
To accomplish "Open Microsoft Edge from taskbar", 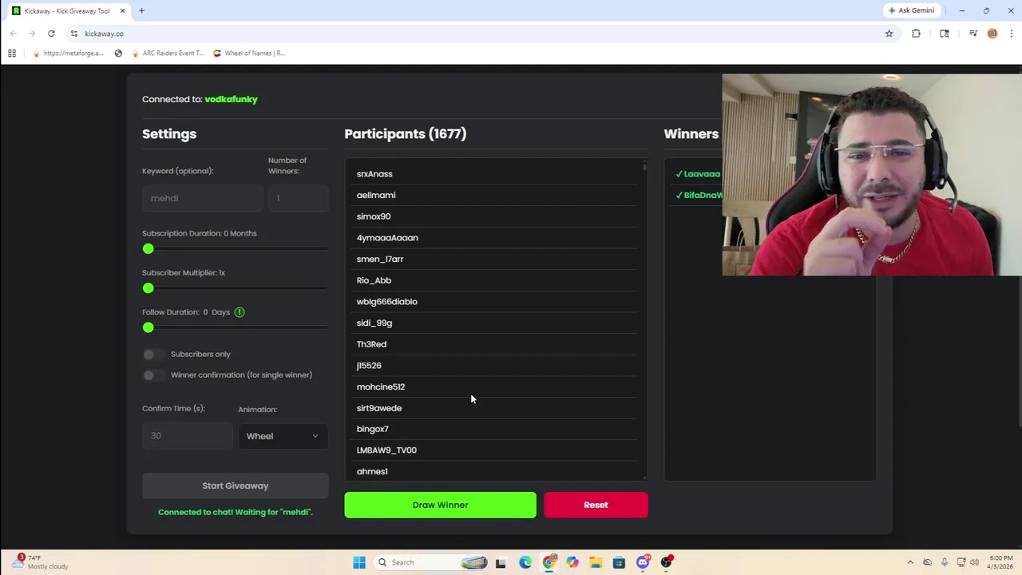I will point(525,562).
